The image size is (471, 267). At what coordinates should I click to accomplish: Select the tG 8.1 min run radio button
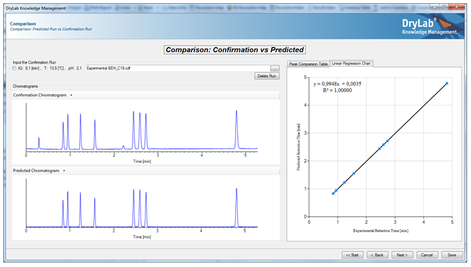pyautogui.click(x=15, y=68)
